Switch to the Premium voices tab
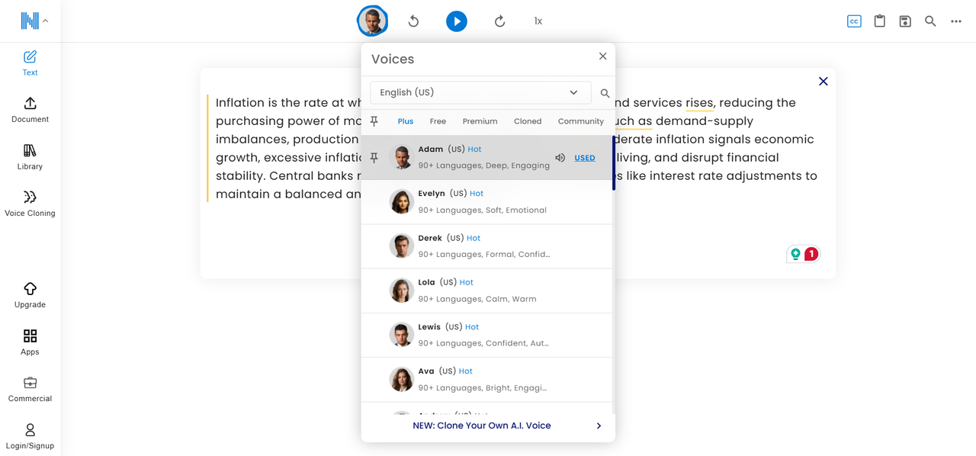 coord(480,120)
